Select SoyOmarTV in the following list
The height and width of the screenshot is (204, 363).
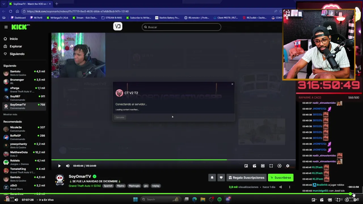point(24,106)
